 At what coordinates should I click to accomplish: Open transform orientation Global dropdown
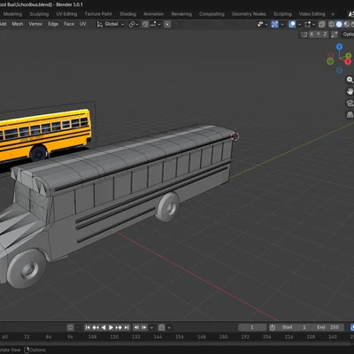pyautogui.click(x=111, y=24)
